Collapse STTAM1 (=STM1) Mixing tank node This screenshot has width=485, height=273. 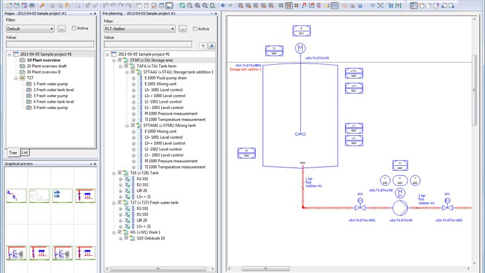tap(127, 126)
